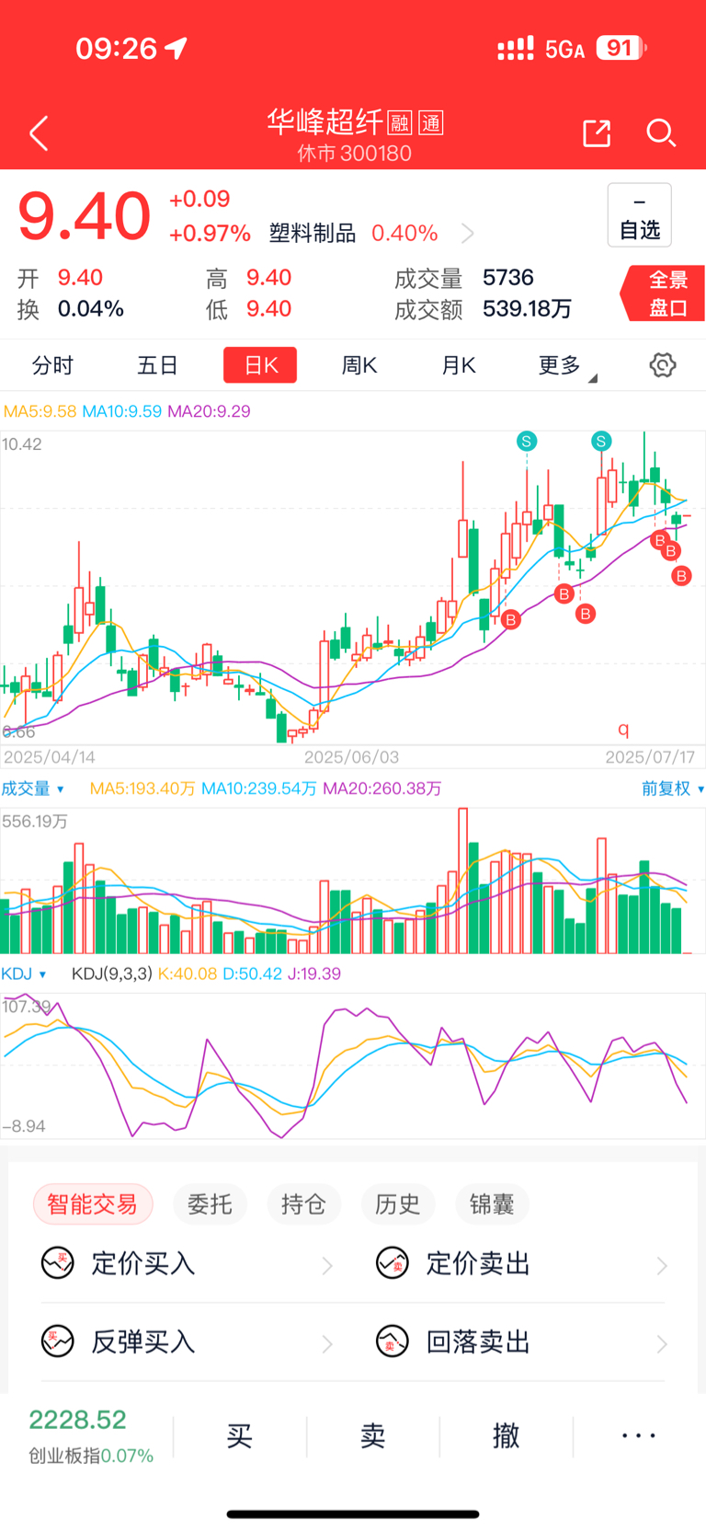Tap the 创业板指 index ticker

pyautogui.click(x=91, y=1436)
